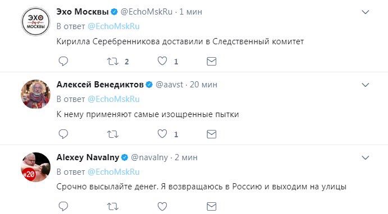Expand options chevron on Эхо Москвы tweet
Viewport: 388px width, 214px height.
click(365, 12)
